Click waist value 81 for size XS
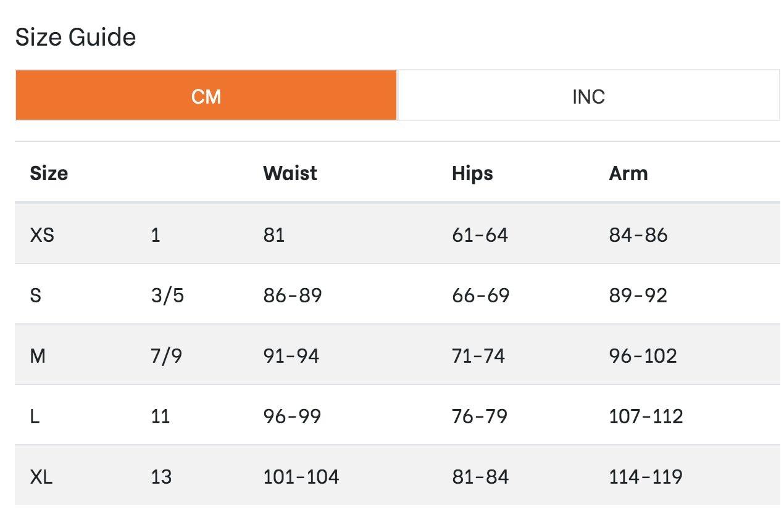 [x=273, y=235]
